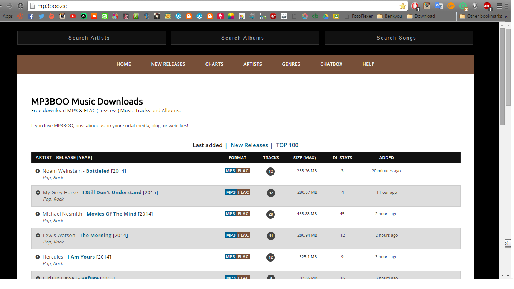Open the Apps shortcut in bookmarks bar

tap(8, 16)
